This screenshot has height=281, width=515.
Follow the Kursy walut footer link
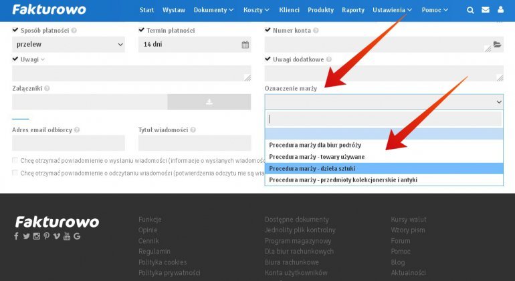pos(408,220)
